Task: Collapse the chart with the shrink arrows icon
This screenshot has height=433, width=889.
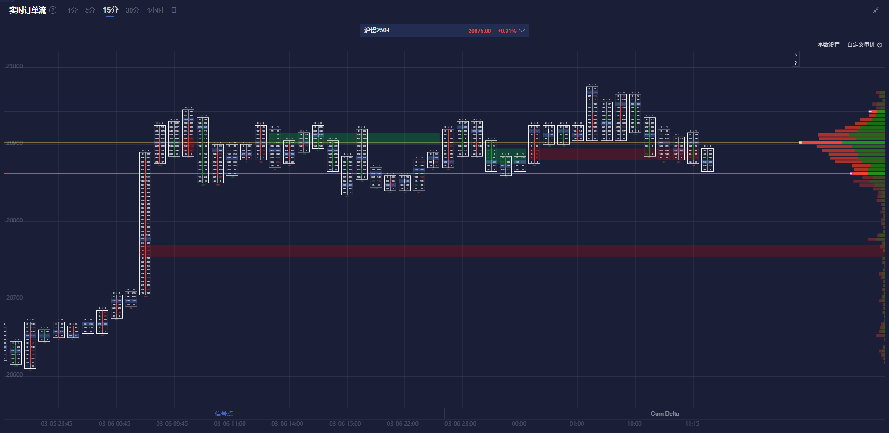Action: coord(876,10)
